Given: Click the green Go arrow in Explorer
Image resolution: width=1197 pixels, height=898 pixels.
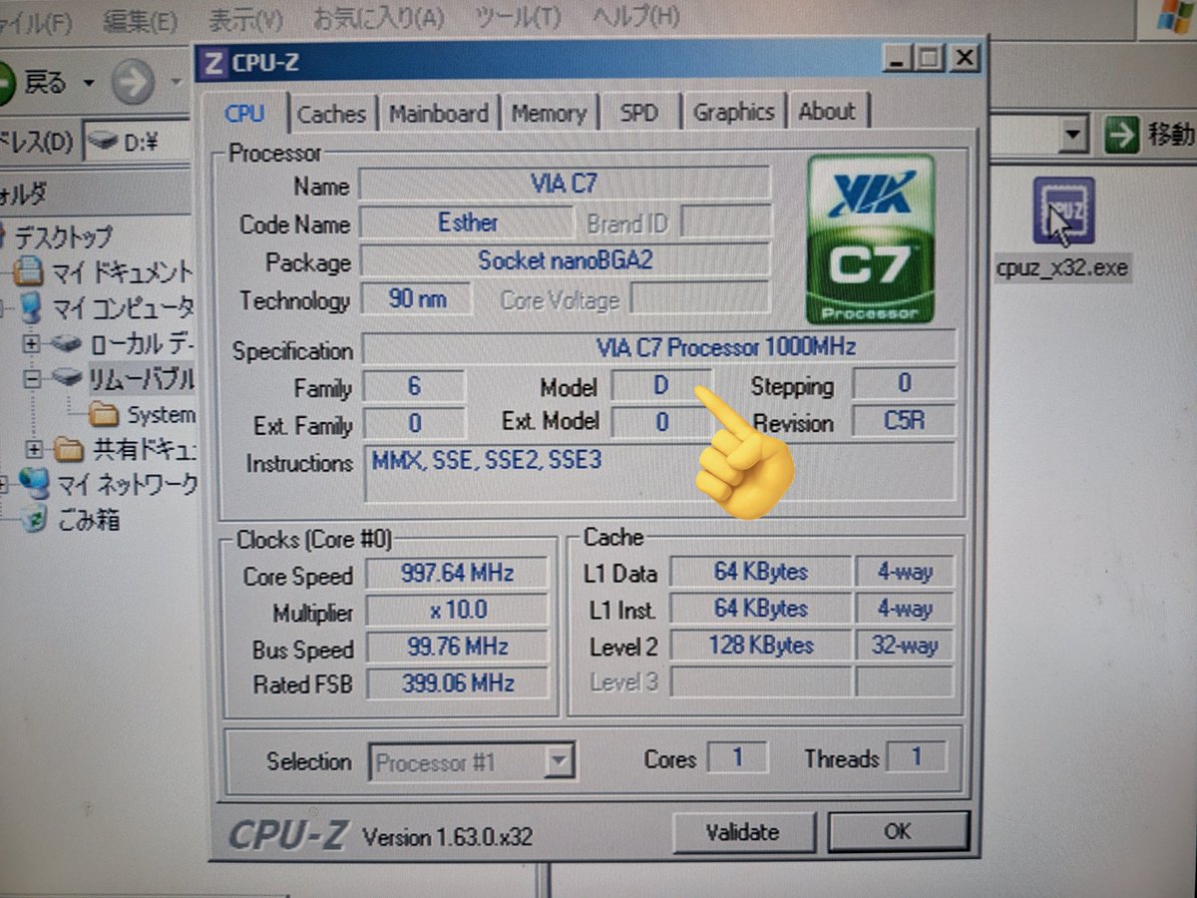Looking at the screenshot, I should [1121, 135].
